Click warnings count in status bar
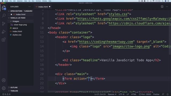The height and width of the screenshot is (96, 171). tap(9, 94)
